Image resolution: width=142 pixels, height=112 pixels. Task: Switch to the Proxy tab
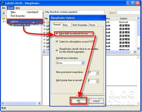(x=93, y=25)
